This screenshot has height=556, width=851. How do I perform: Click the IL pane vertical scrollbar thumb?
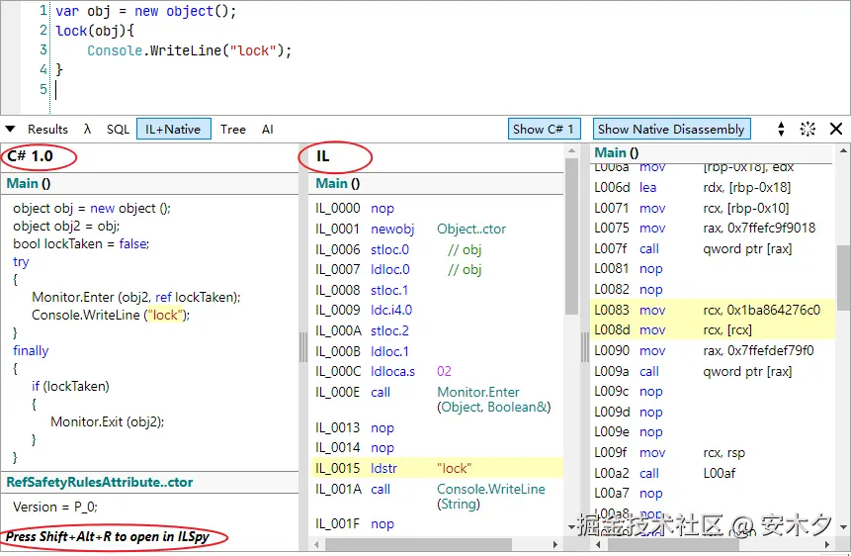click(x=571, y=235)
